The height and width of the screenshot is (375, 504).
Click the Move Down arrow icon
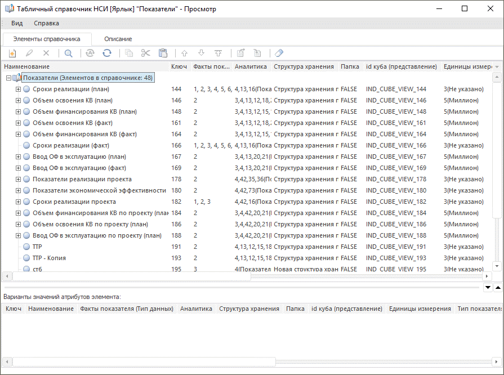(201, 53)
